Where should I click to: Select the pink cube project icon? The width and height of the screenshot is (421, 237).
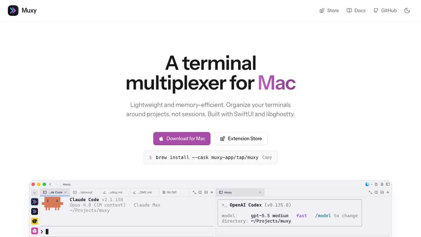click(x=34, y=231)
